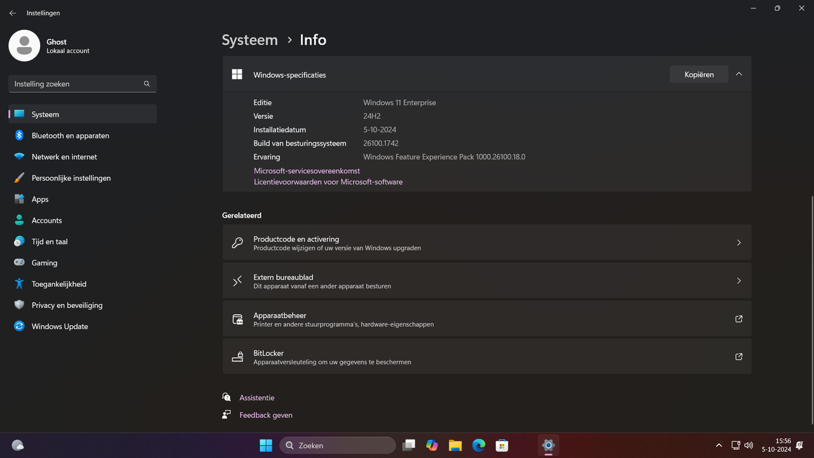This screenshot has width=814, height=458.
Task: Open Systeem in the sidebar
Action: pyautogui.click(x=83, y=114)
